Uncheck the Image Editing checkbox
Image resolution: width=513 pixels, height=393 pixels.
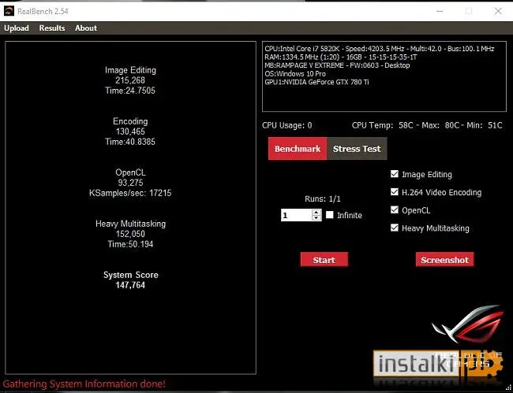click(x=395, y=174)
